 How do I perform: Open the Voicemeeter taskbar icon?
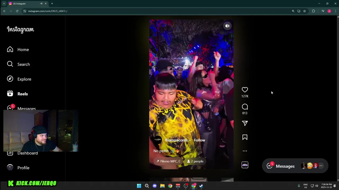(x=178, y=186)
